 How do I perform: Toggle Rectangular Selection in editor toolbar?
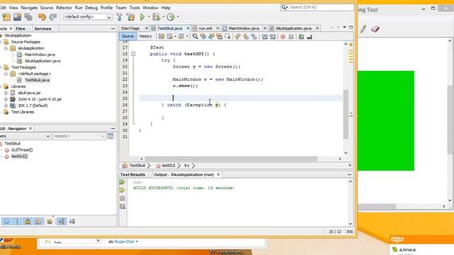point(228,36)
